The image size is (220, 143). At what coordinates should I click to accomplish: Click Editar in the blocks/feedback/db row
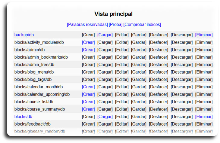point(122,124)
